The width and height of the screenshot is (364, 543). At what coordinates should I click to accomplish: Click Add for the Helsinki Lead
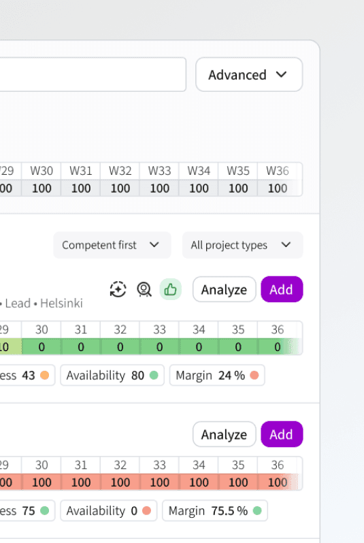(282, 289)
